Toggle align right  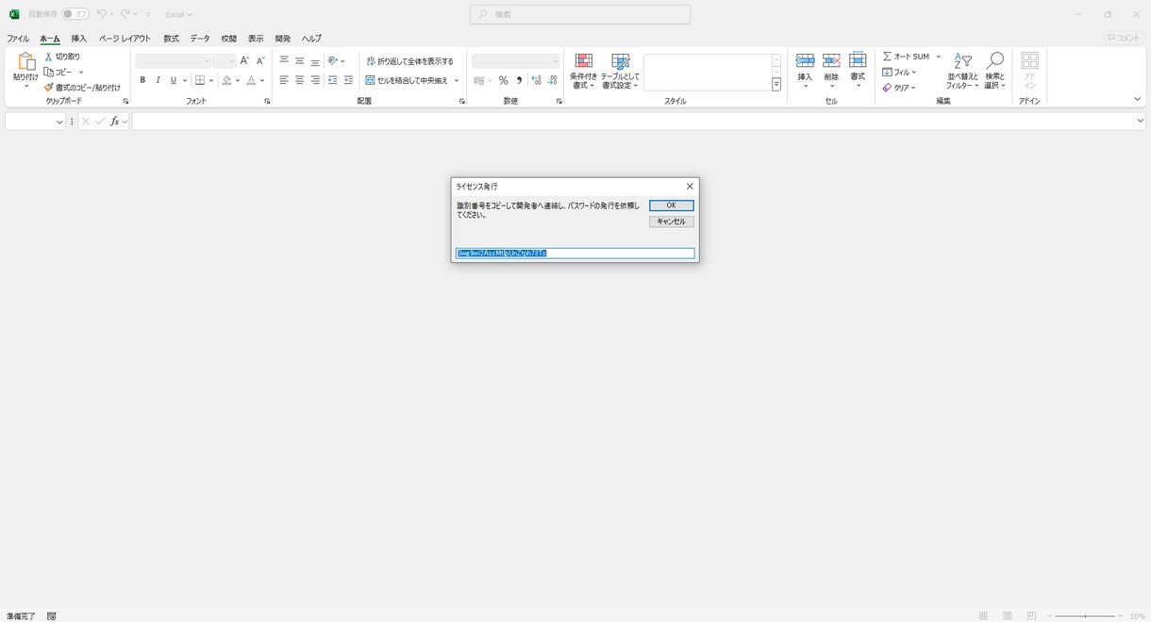315,80
